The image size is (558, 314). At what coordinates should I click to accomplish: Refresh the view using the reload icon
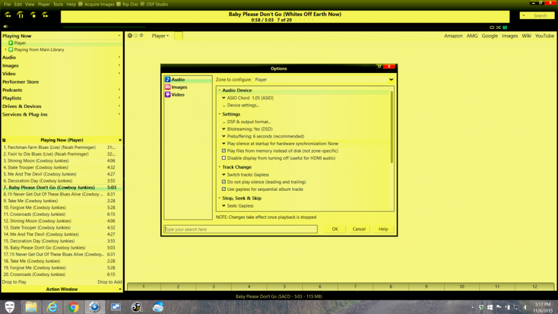[x=141, y=35]
